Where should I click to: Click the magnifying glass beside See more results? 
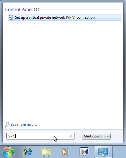pyautogui.click(x=7, y=125)
